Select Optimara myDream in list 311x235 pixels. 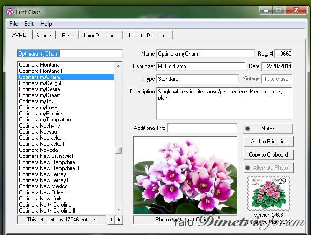point(66,95)
